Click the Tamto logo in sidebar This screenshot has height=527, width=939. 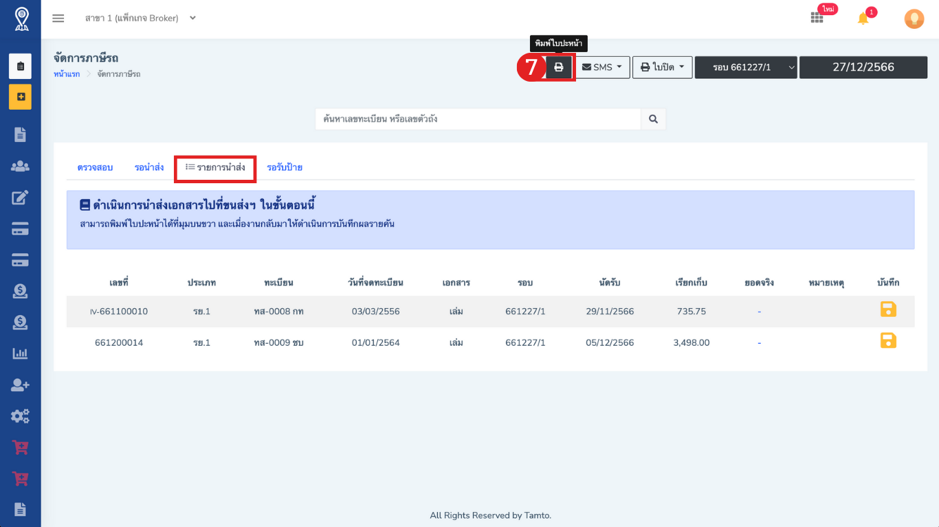pyautogui.click(x=21, y=19)
